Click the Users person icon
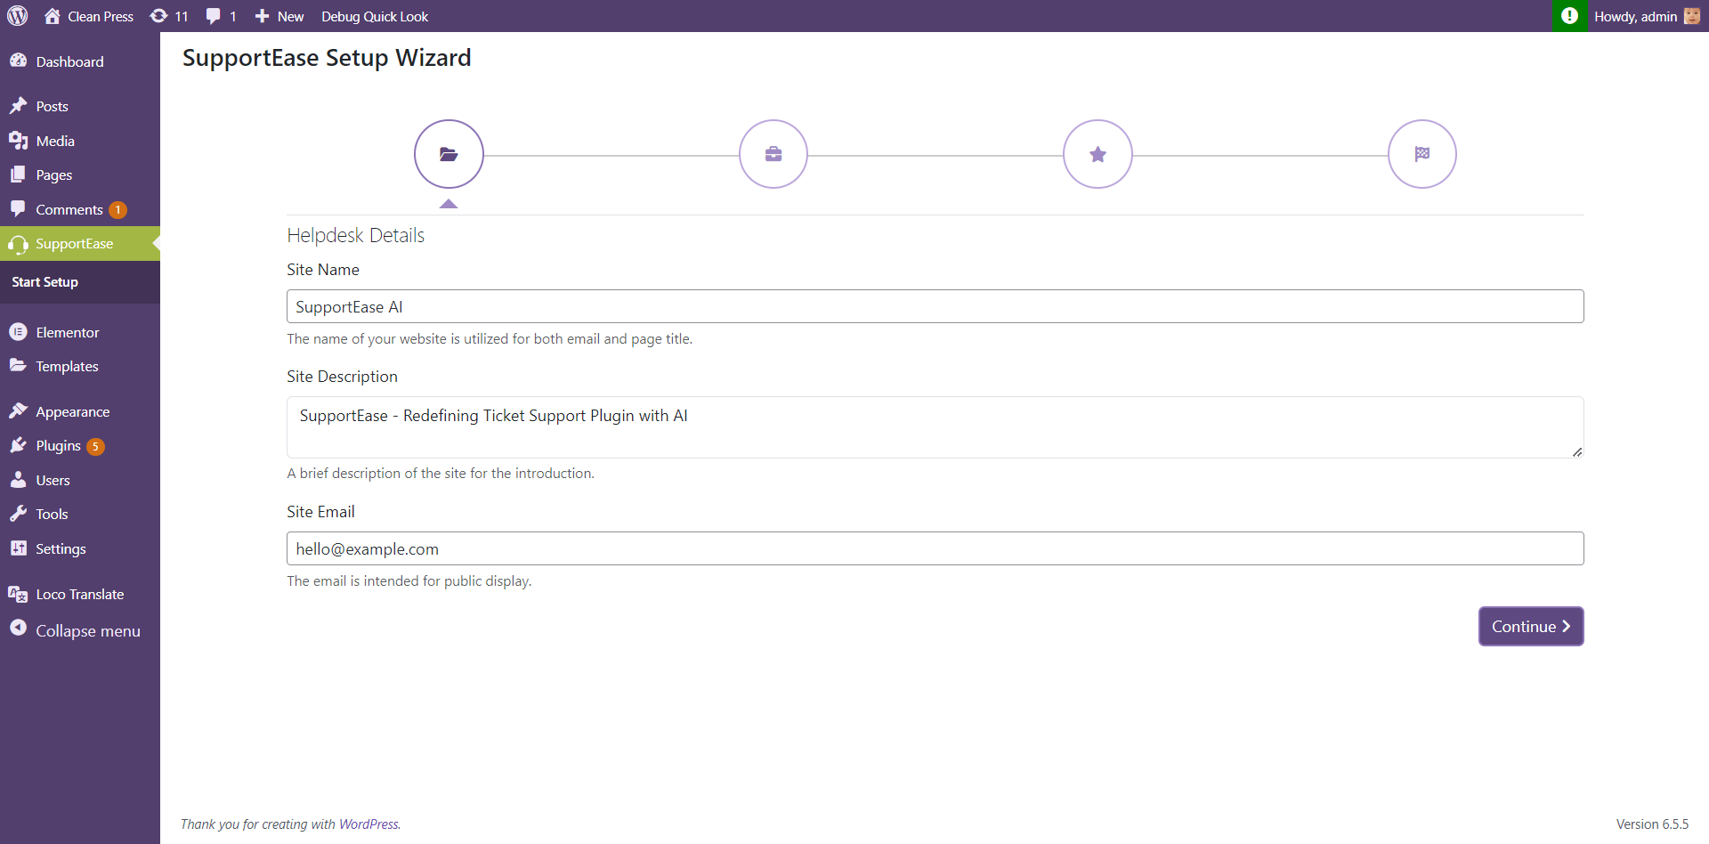Image resolution: width=1709 pixels, height=844 pixels. click(18, 479)
